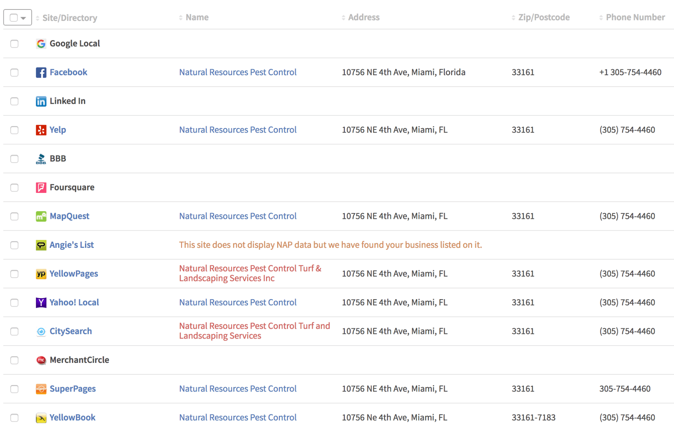The height and width of the screenshot is (431, 674).
Task: Tick the SuperPages row checkbox
Action: [x=14, y=389]
